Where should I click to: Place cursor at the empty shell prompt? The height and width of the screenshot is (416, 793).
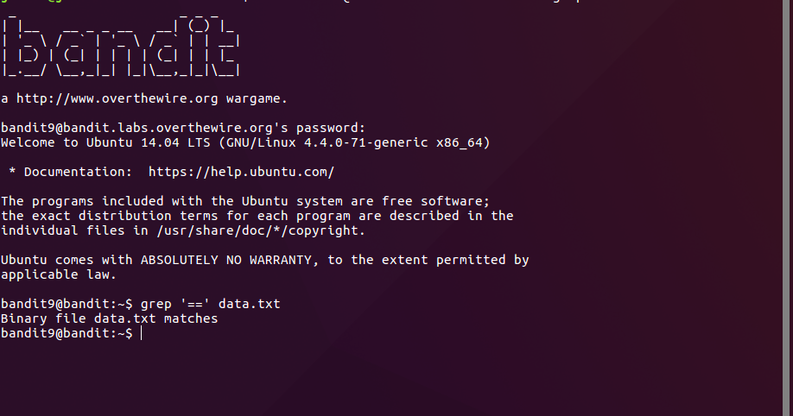click(141, 334)
